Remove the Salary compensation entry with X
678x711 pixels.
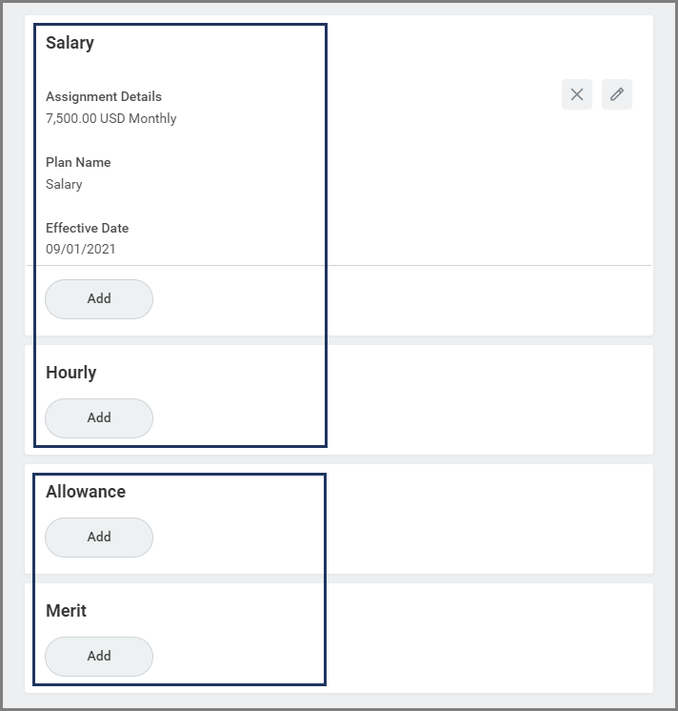click(x=577, y=94)
